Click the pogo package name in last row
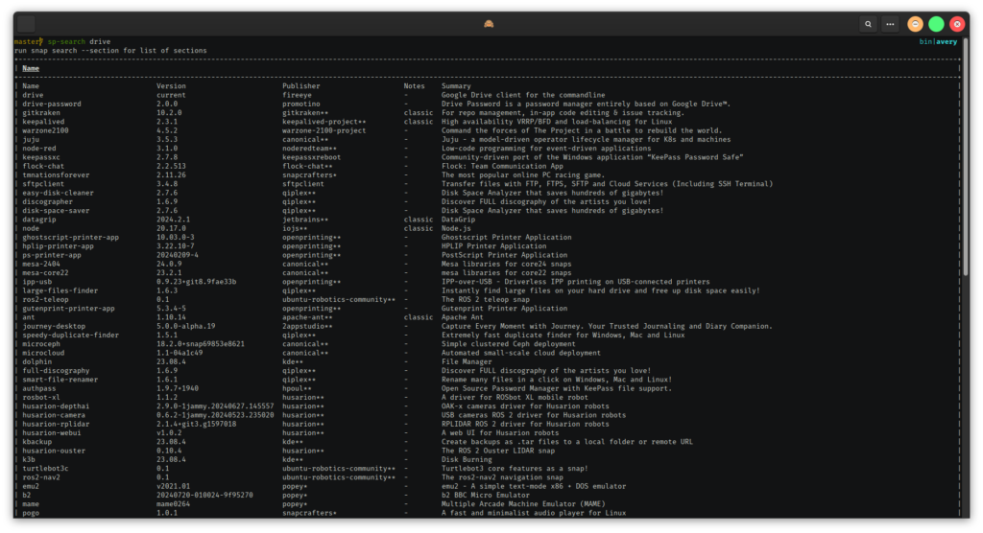Image resolution: width=983 pixels, height=533 pixels. pos(31,512)
